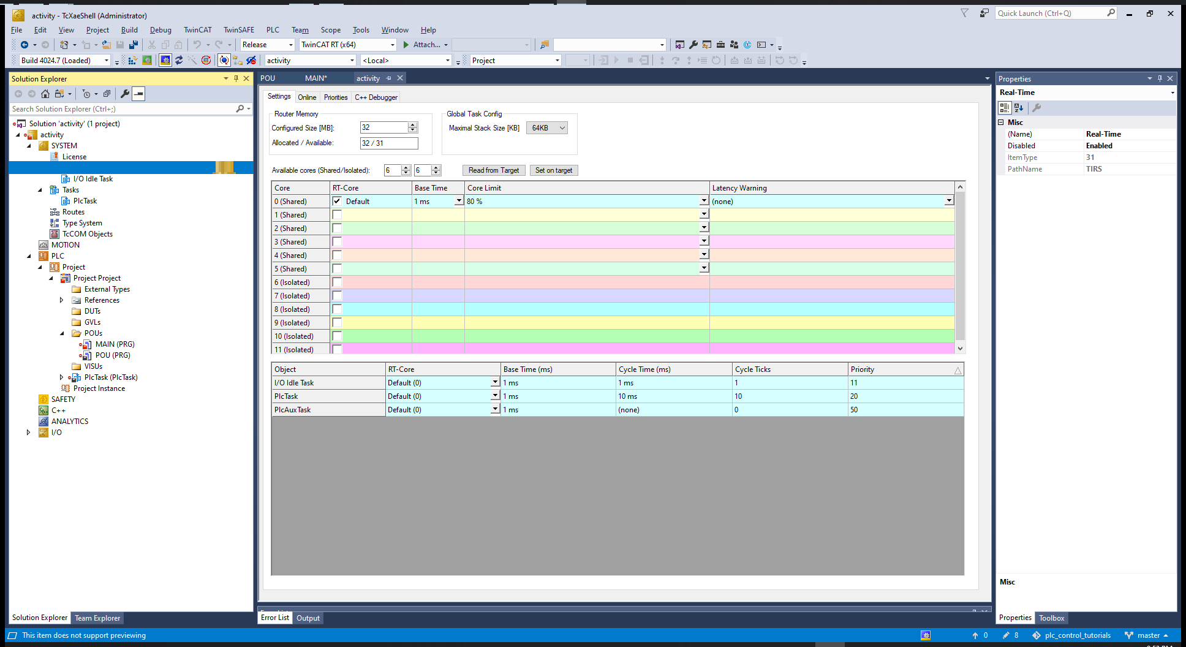Viewport: 1186px width, 647px height.
Task: Click the core table vertical scrollbar down arrow
Action: [960, 348]
